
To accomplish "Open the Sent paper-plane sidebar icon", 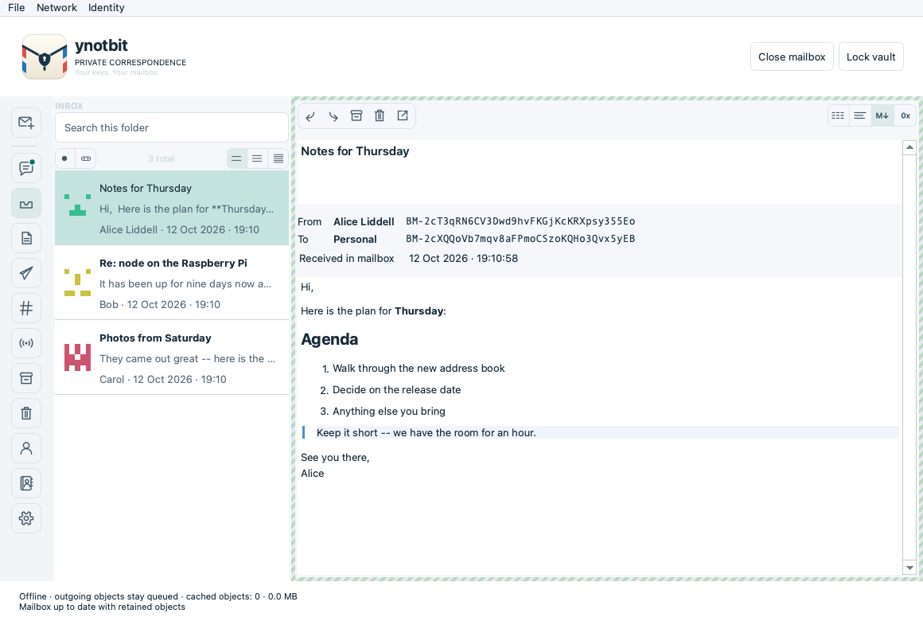I will [x=26, y=273].
